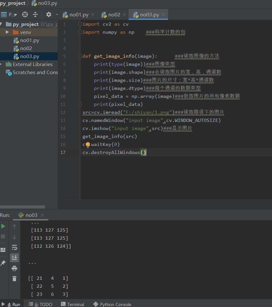This screenshot has width=272, height=307.
Task: Click the down arrow in Run console
Action: coord(14,237)
